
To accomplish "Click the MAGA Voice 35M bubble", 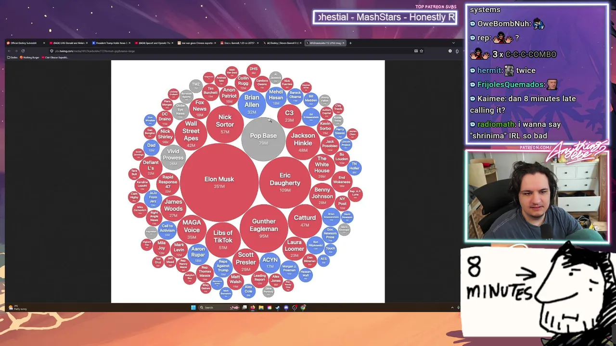I will (x=192, y=229).
